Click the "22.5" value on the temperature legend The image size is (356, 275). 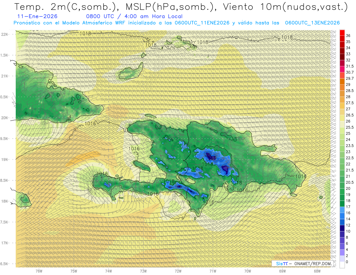350,158
